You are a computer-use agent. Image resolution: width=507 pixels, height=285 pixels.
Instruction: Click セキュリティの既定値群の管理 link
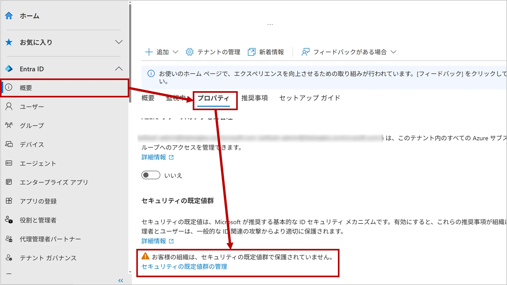(184, 267)
